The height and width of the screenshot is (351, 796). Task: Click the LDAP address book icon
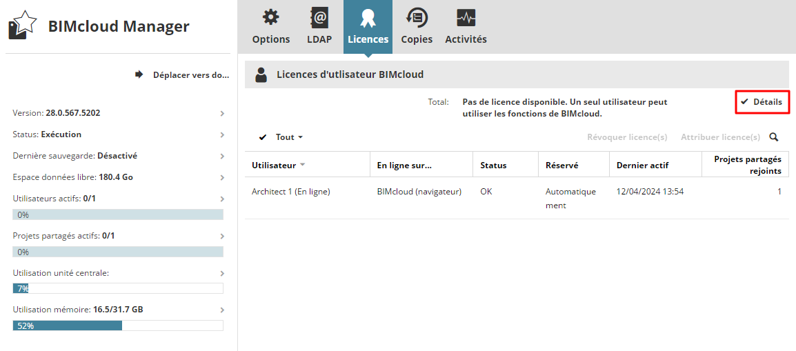pyautogui.click(x=319, y=18)
